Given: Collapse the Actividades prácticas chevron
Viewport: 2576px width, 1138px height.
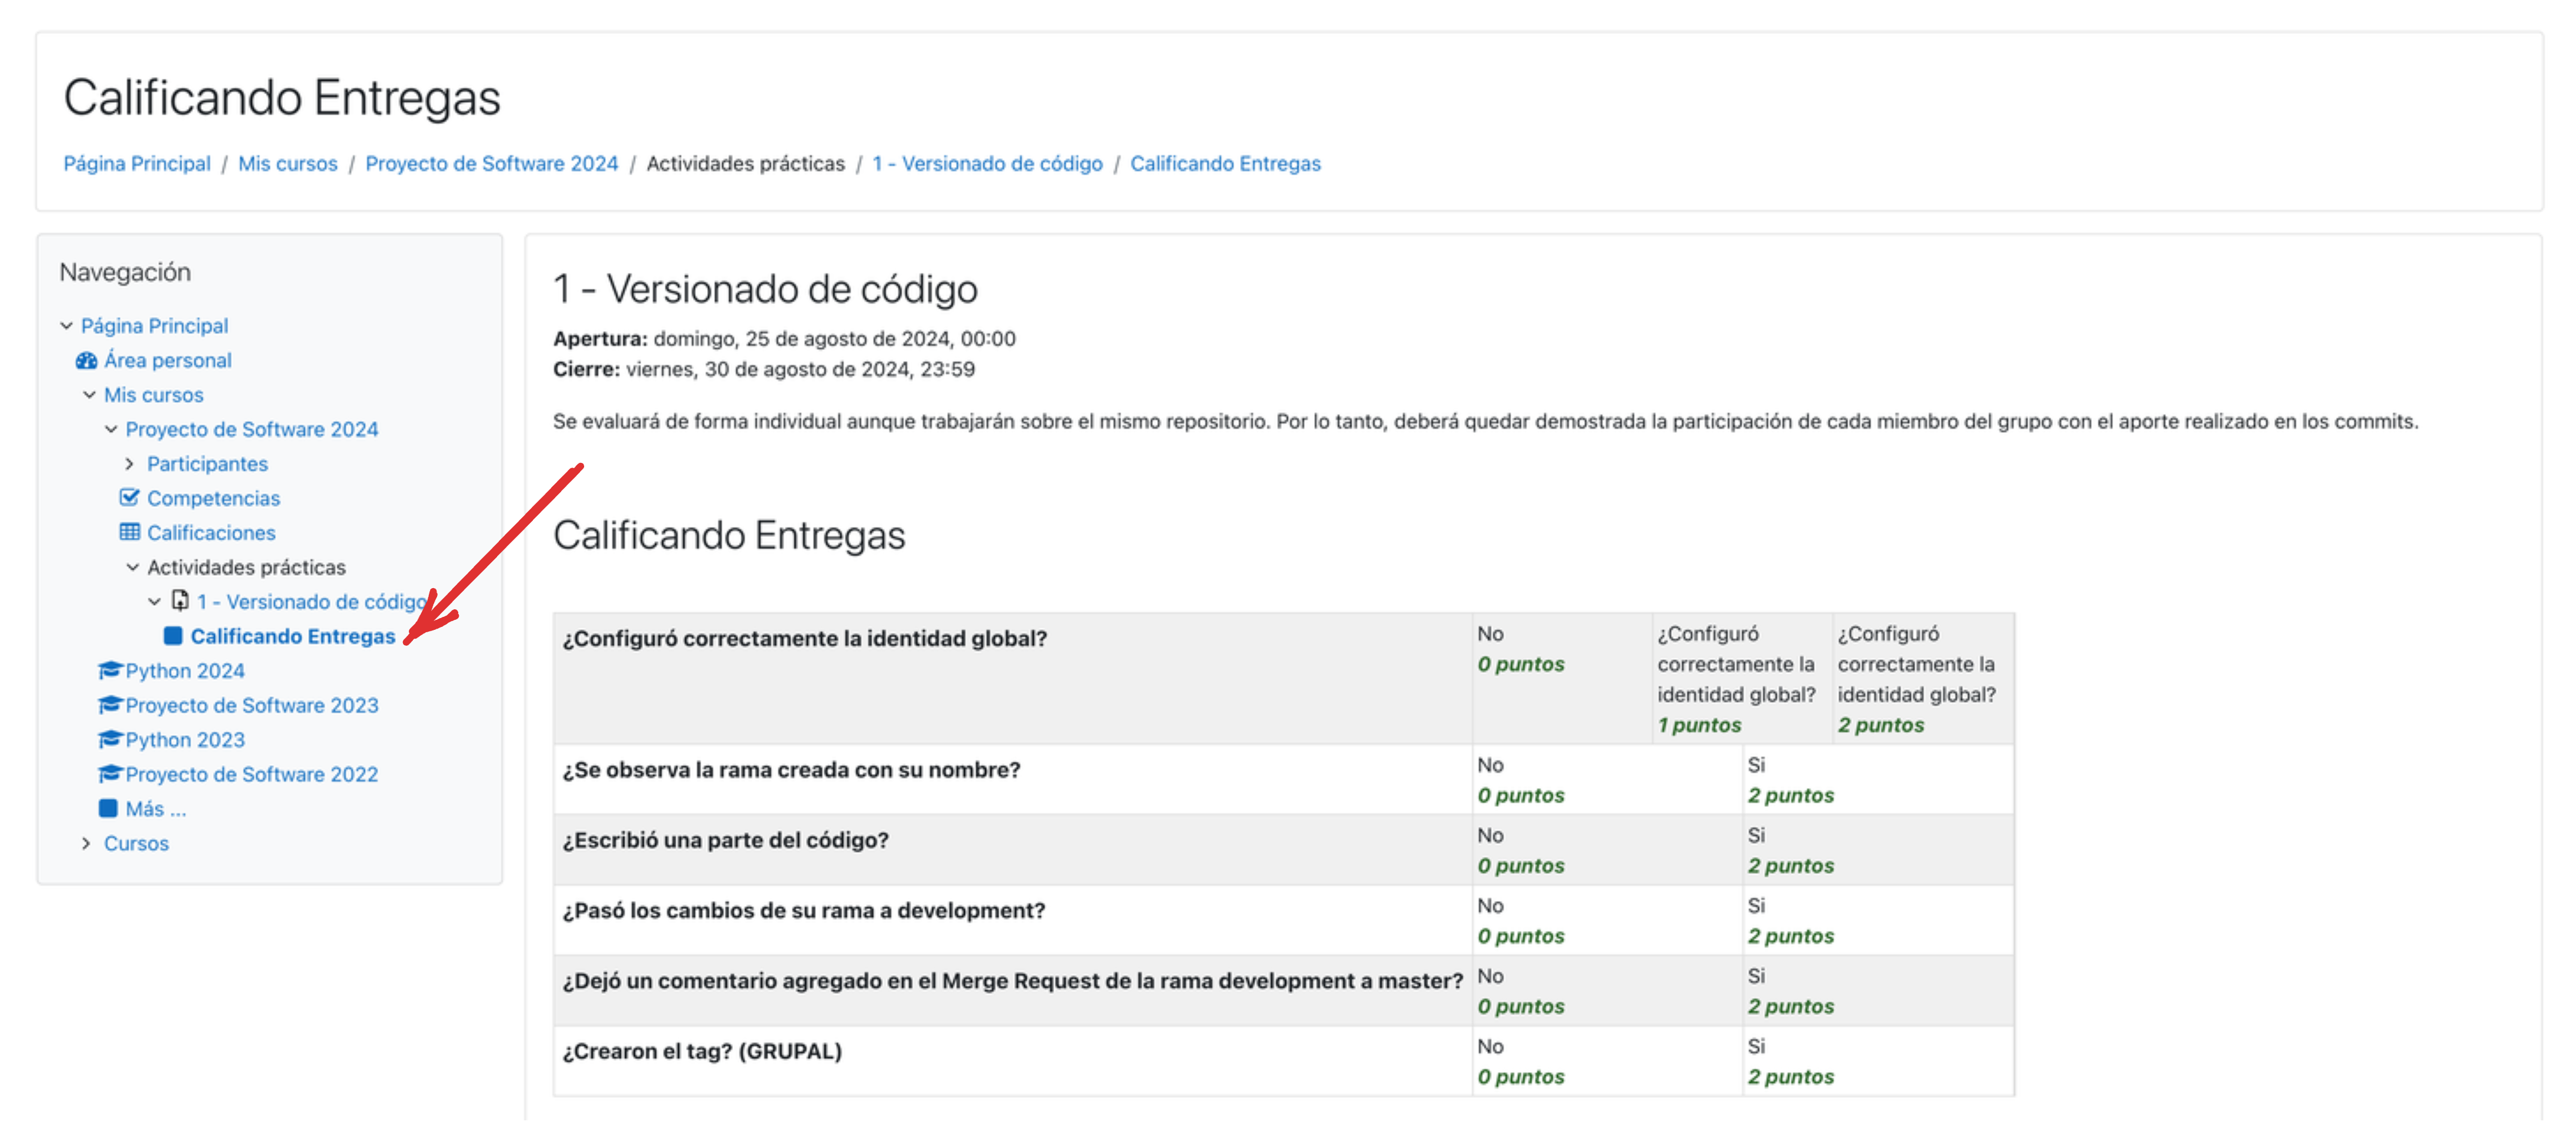Looking at the screenshot, I should pos(132,567).
